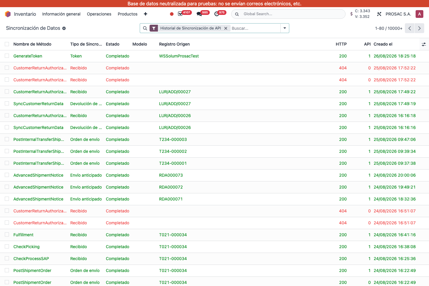Click the V: 3.352 exchange rate text
The width and height of the screenshot is (429, 286).
click(x=362, y=17)
